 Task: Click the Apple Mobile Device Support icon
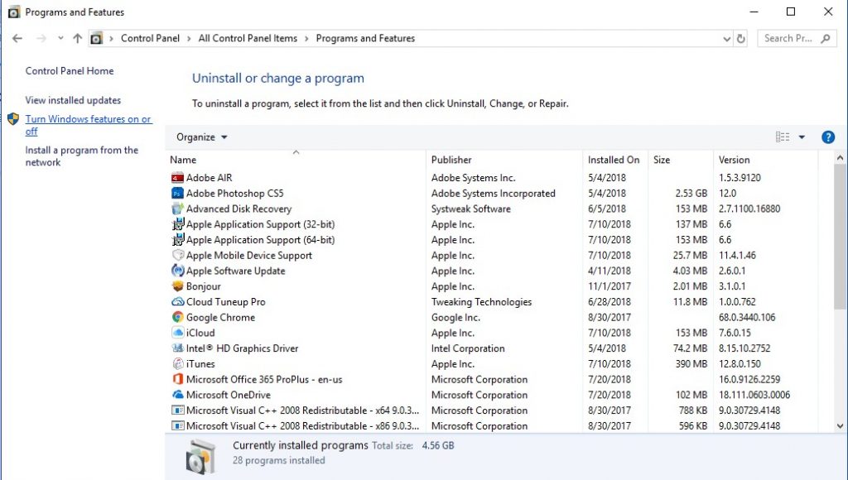pyautogui.click(x=177, y=255)
